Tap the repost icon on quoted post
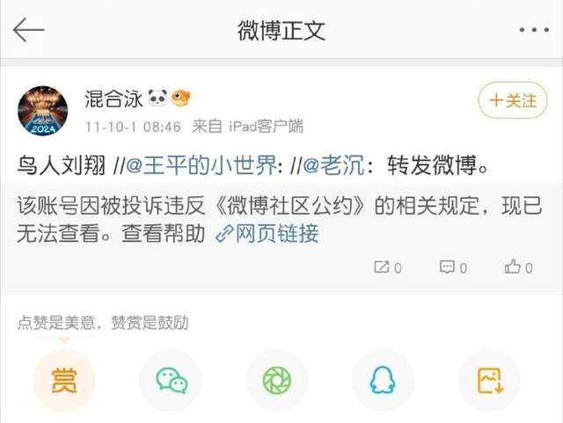This screenshot has height=423, width=563. click(x=388, y=267)
